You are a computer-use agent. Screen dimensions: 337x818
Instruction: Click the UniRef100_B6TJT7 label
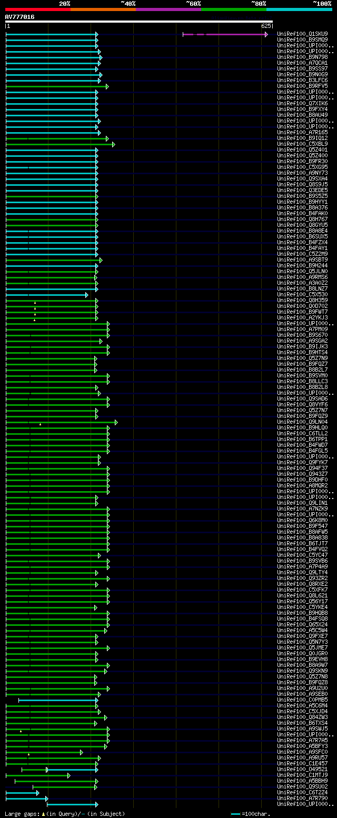[x=302, y=543]
